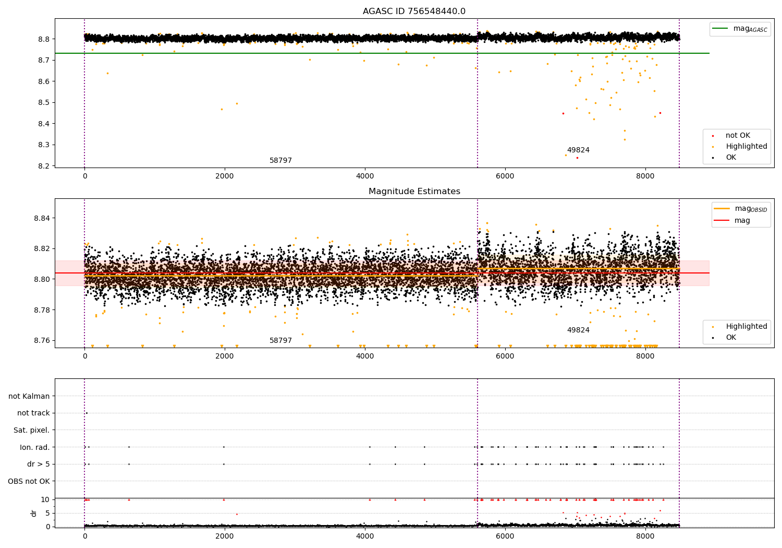Click the orange mag OBSID line swatch in legend
The image size is (782, 548).
tap(722, 209)
